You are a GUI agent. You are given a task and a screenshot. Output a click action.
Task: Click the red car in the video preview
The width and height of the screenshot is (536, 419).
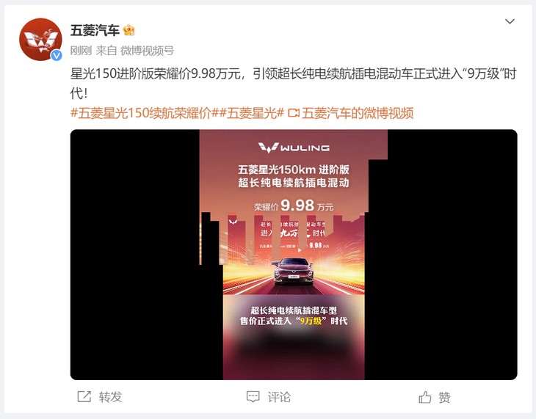pyautogui.click(x=294, y=272)
